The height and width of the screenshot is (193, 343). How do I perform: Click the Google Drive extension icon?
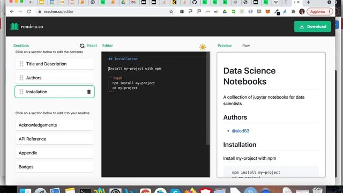pyautogui.click(x=225, y=11)
